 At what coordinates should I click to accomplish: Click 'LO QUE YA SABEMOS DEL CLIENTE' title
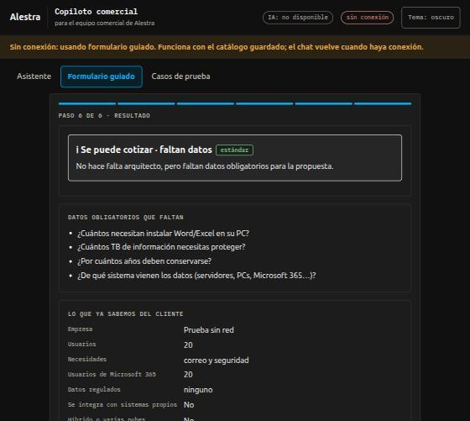126,314
